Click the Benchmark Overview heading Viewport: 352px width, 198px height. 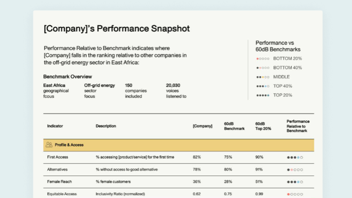[x=68, y=77]
